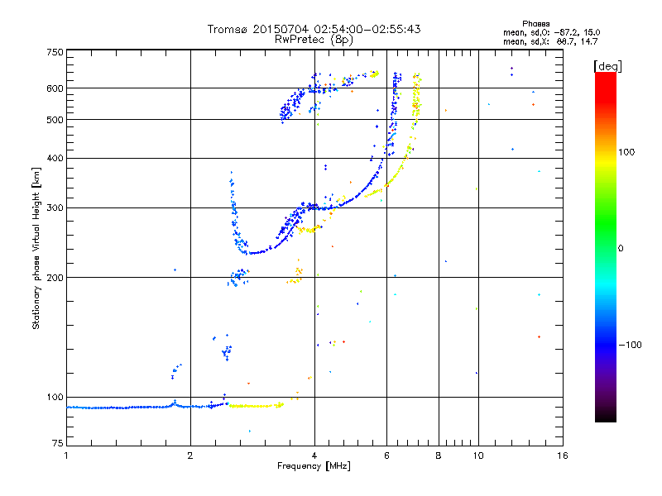Screen dimensions: 662x496
Task: Click the x-axis tick label '16'
Action: pos(563,455)
